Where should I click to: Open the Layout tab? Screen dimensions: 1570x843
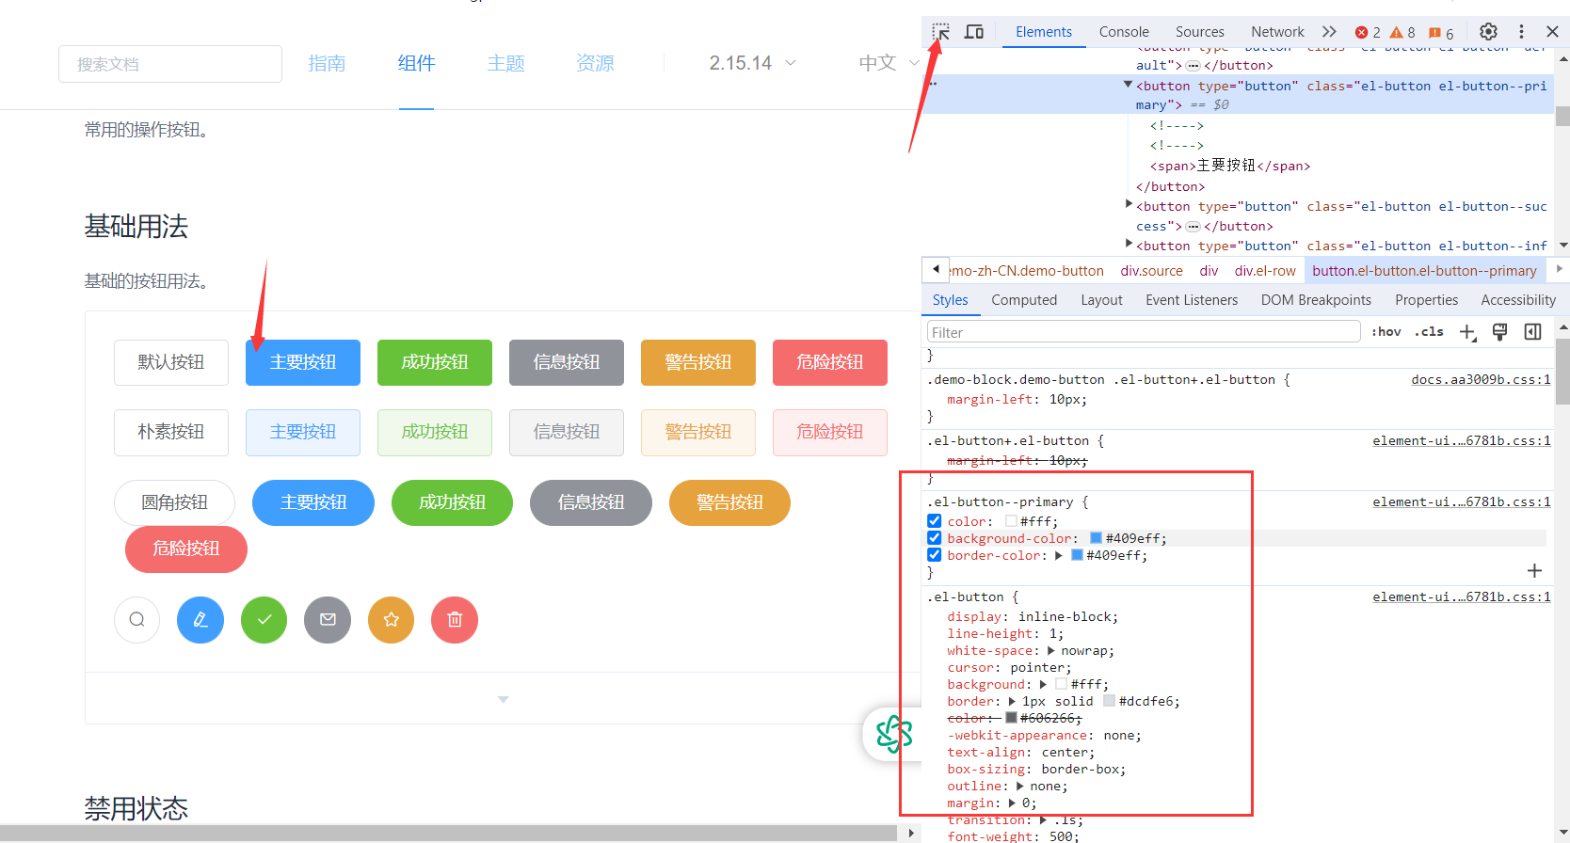click(x=1101, y=300)
